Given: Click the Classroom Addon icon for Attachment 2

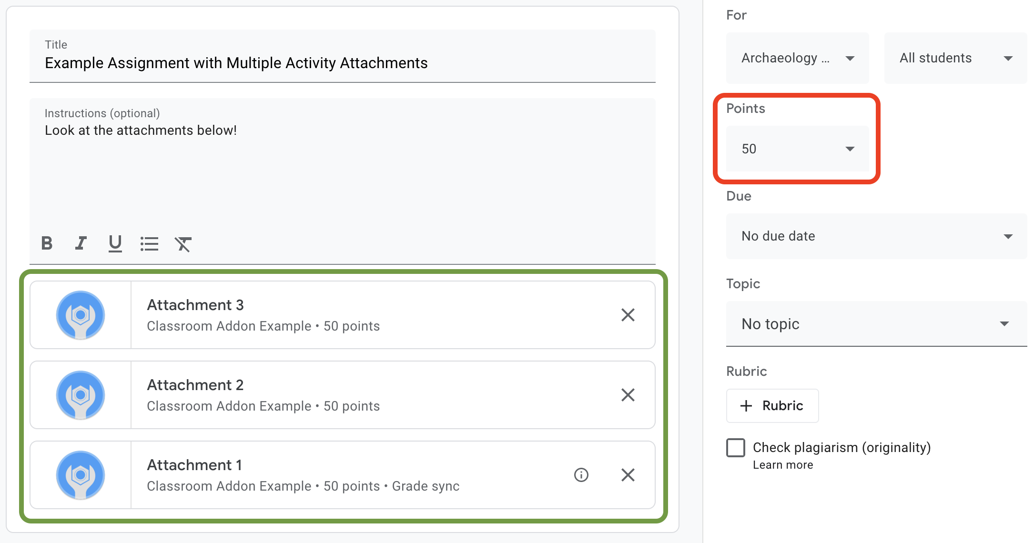Looking at the screenshot, I should pos(81,394).
